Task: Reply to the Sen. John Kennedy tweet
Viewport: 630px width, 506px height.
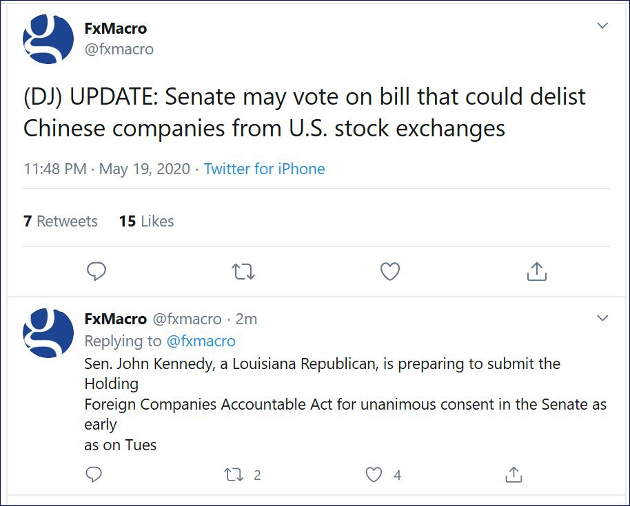Action: pos(94,474)
